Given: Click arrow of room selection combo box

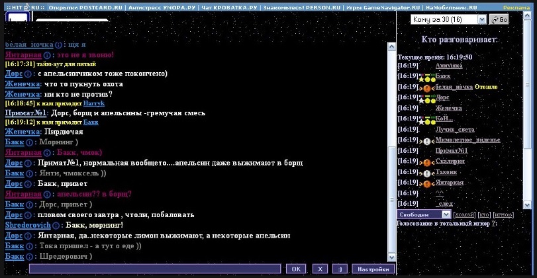Looking at the screenshot, I should (x=482, y=19).
